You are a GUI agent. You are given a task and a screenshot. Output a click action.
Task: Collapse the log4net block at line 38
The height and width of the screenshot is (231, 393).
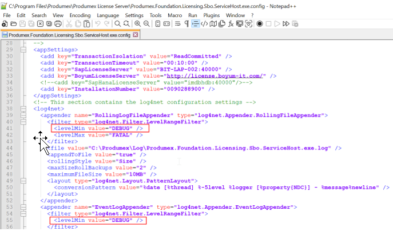pos(23,109)
